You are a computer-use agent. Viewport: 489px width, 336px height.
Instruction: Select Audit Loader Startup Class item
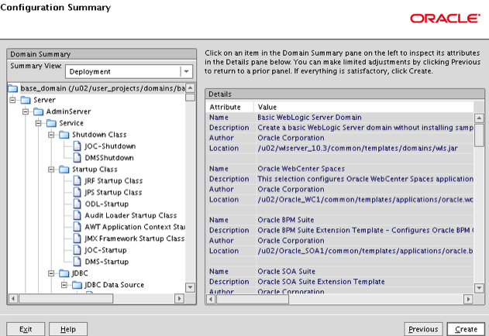pos(130,215)
